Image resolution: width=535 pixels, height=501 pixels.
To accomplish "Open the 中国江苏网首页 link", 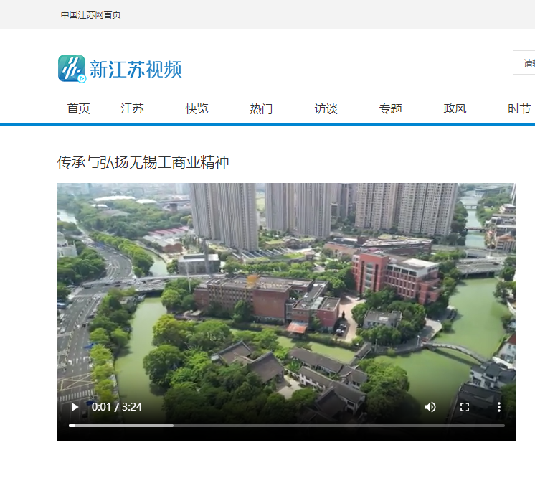I will [90, 14].
